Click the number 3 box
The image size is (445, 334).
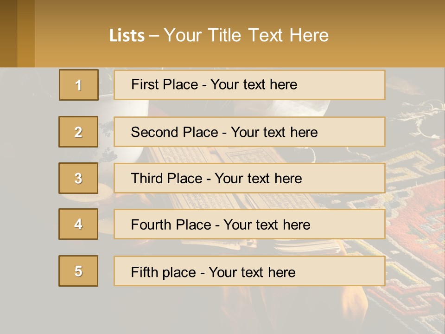pos(78,178)
